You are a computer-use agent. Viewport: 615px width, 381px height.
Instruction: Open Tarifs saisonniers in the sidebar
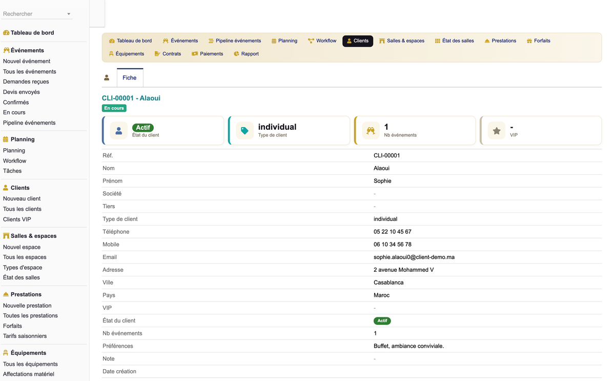25,336
